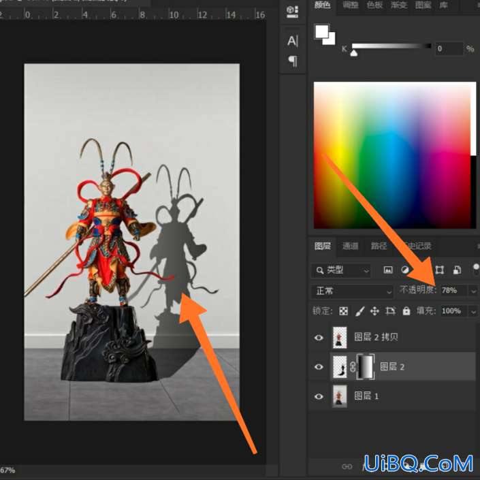The height and width of the screenshot is (480, 480).
Task: Filter layers by smart object icon
Action: pyautogui.click(x=457, y=270)
